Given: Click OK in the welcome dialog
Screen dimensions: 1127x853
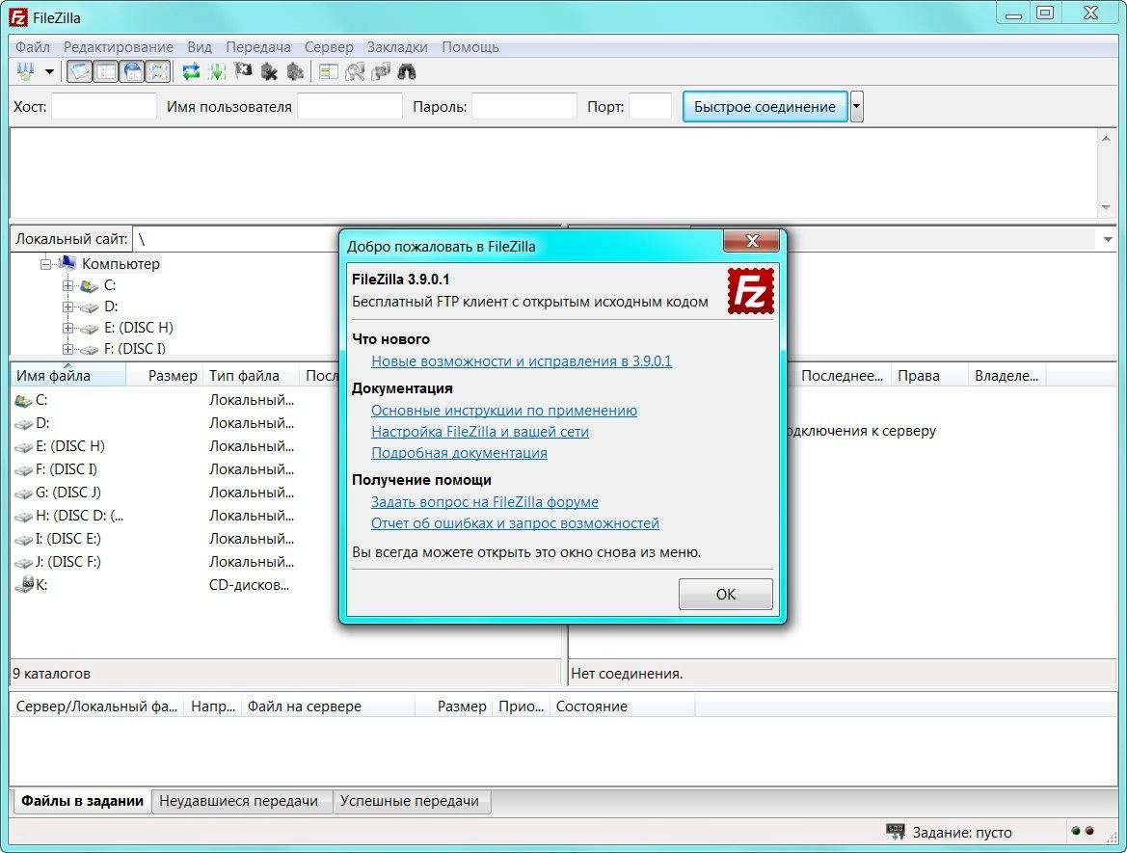Looking at the screenshot, I should click(725, 595).
